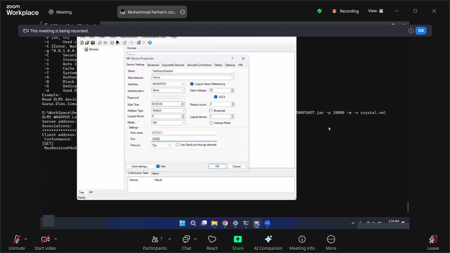Click the Port input field
The height and width of the screenshot is (253, 450).
[184, 139]
